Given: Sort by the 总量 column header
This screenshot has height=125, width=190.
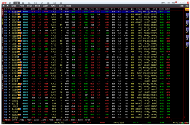Looking at the screenshot, I should click(x=54, y=9).
